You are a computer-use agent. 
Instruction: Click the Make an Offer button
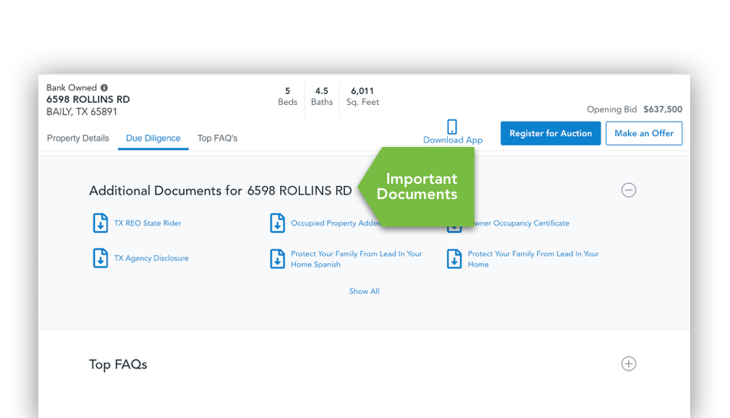coord(644,133)
